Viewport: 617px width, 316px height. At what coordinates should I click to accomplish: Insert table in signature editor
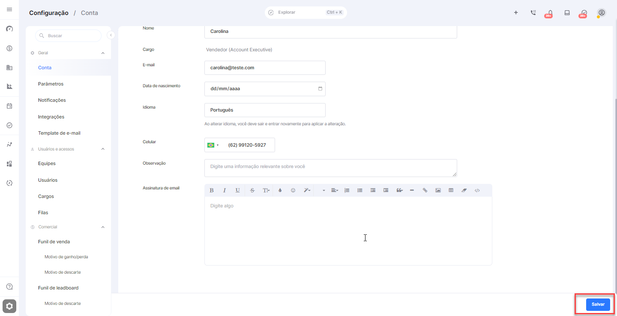451,190
